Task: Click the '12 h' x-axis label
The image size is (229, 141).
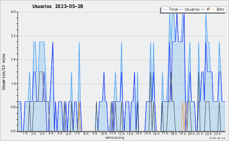Action: (x=121, y=134)
